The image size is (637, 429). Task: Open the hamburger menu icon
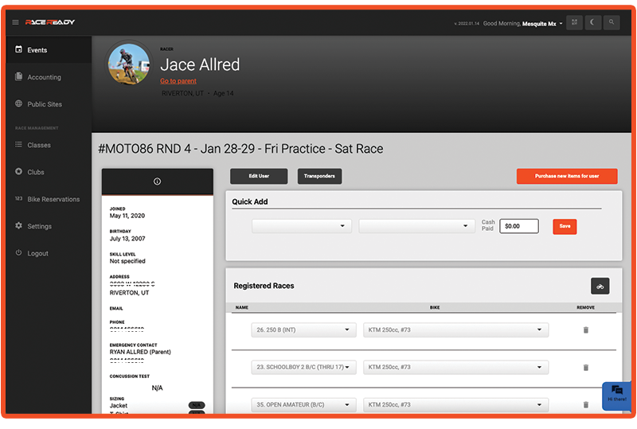15,22
